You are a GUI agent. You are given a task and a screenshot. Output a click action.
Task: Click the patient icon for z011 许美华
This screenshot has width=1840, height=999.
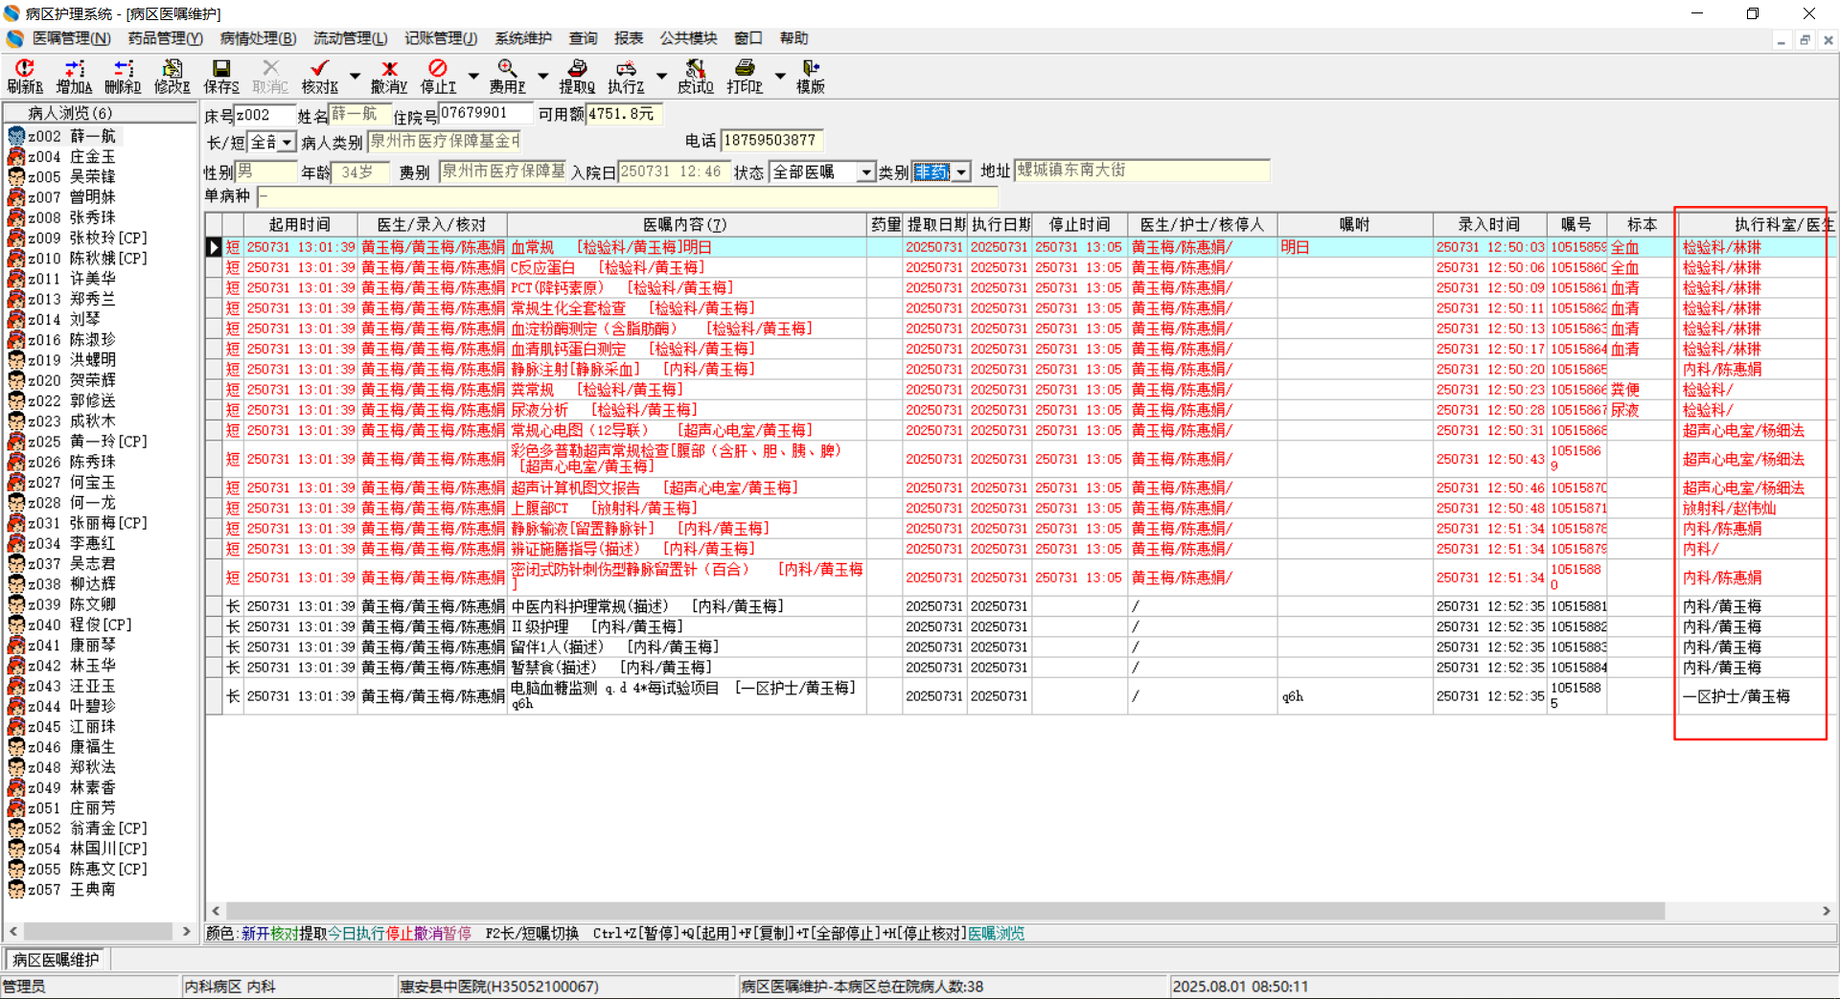click(16, 279)
